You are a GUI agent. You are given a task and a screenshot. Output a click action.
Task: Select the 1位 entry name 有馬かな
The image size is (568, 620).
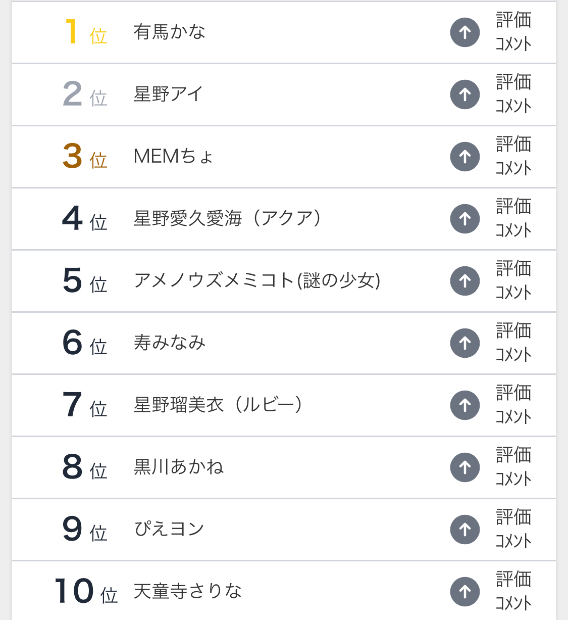(x=169, y=32)
